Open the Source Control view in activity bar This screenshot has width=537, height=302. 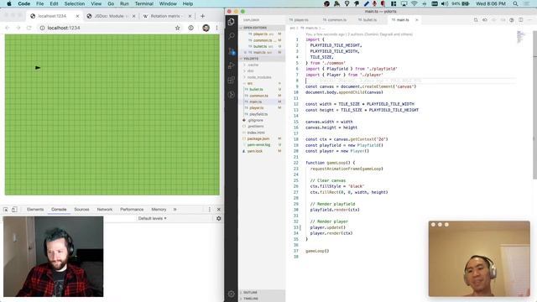click(232, 51)
